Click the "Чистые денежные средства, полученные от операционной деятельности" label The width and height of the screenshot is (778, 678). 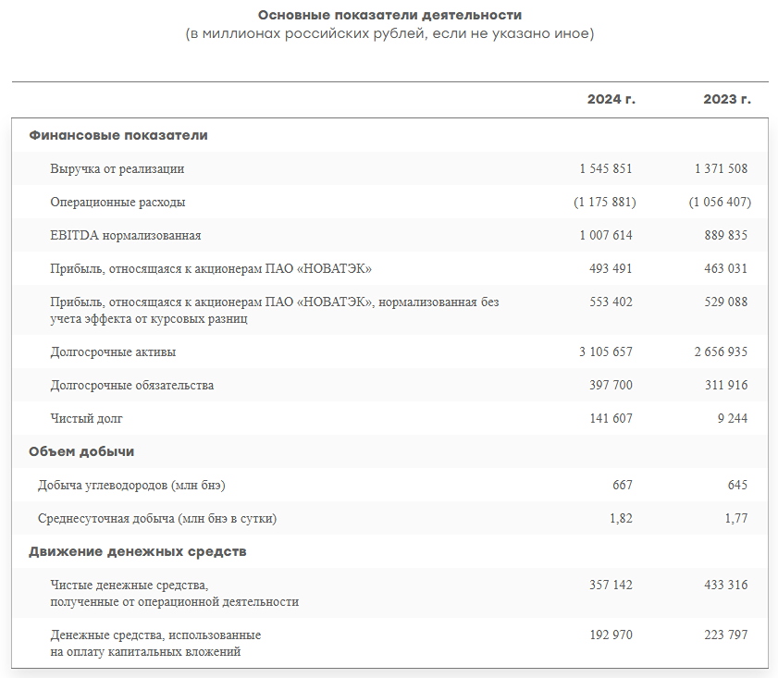point(174,594)
